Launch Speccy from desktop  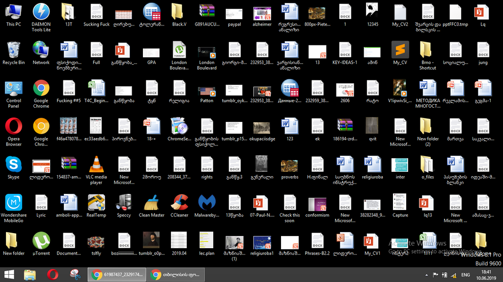(x=124, y=206)
